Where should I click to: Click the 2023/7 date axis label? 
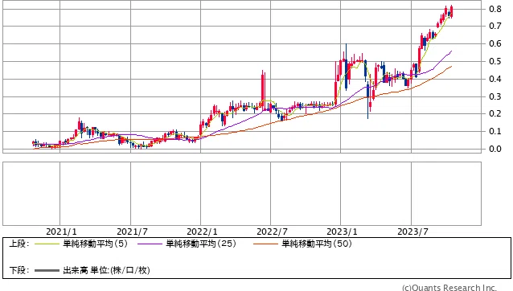pyautogui.click(x=412, y=232)
